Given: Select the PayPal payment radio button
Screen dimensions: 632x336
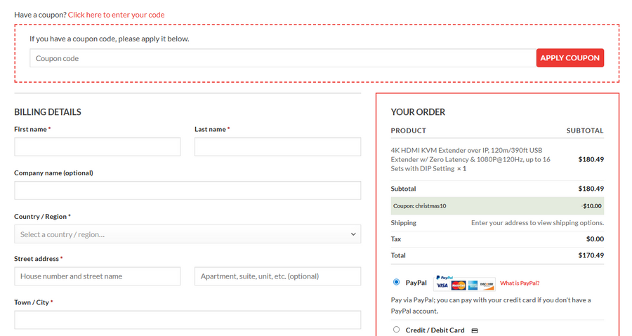Looking at the screenshot, I should coord(397,282).
